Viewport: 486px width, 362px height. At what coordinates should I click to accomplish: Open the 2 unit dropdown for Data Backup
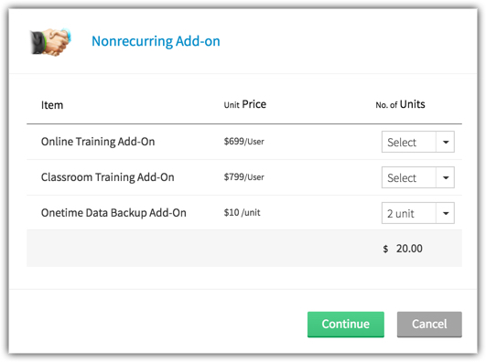[417, 213]
